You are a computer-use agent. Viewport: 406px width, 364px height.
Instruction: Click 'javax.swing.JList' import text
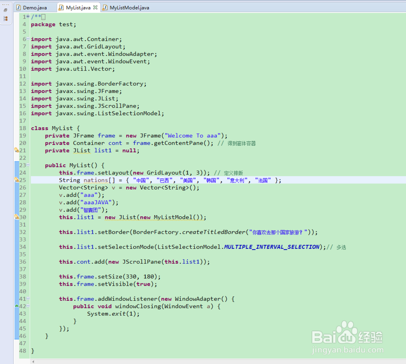(85, 99)
